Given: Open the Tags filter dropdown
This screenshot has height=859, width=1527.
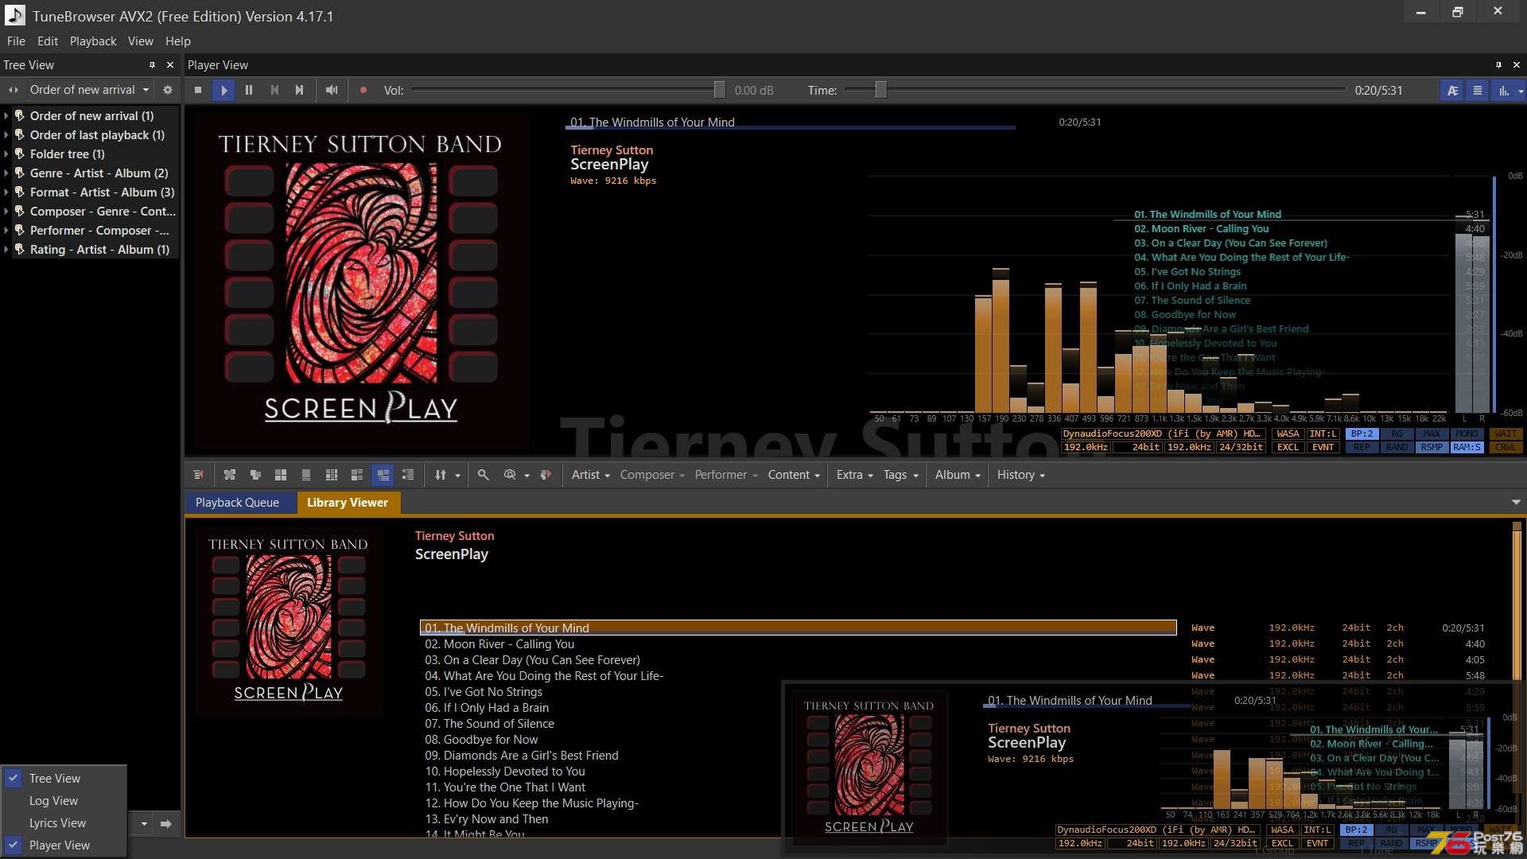Looking at the screenshot, I should coord(900,475).
